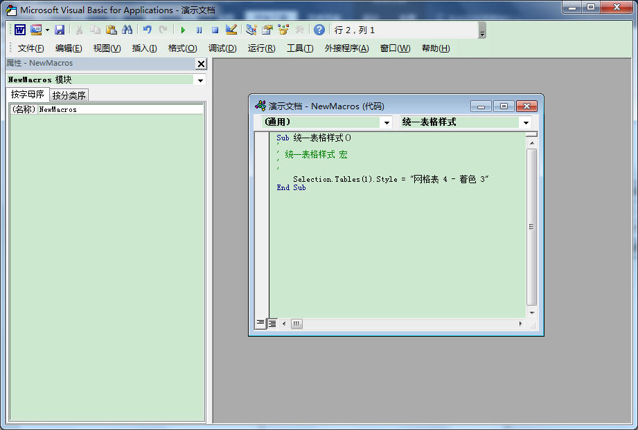Toggle Design Mode icon
This screenshot has height=430, width=638.
point(231,30)
